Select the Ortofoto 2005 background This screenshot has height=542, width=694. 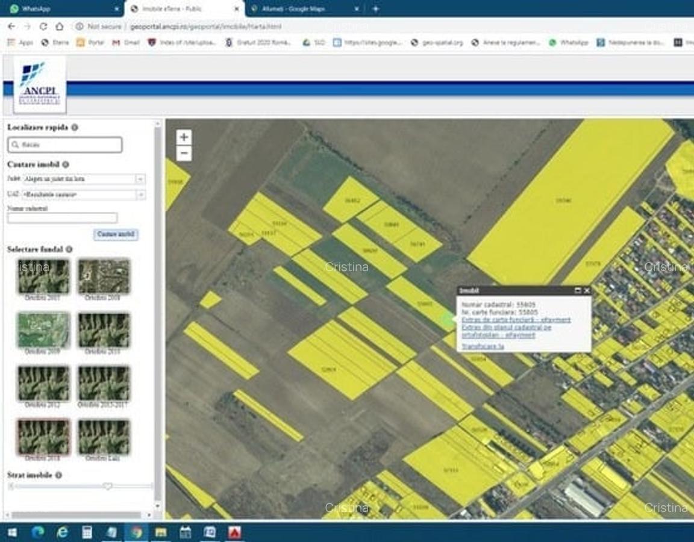click(43, 276)
